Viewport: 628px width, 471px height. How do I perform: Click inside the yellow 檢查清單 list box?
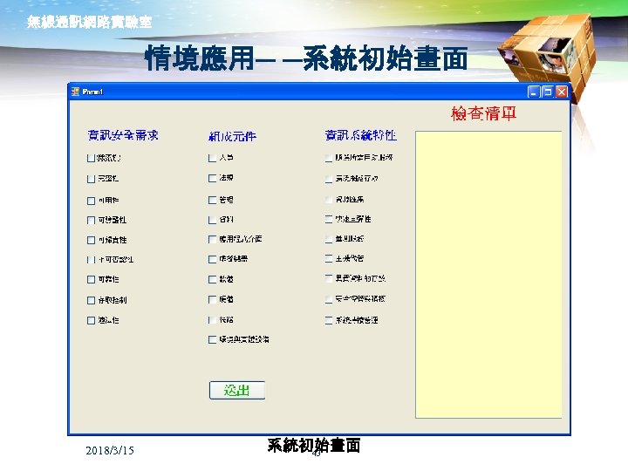point(488,275)
